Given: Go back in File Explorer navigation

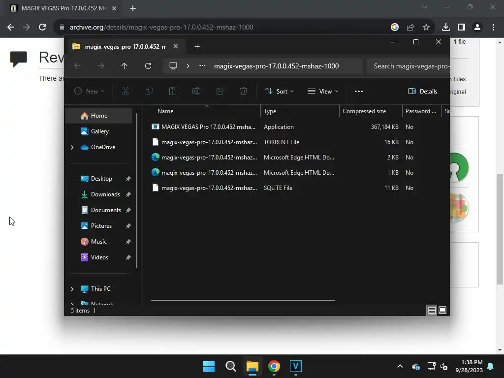Looking at the screenshot, I should (x=77, y=66).
